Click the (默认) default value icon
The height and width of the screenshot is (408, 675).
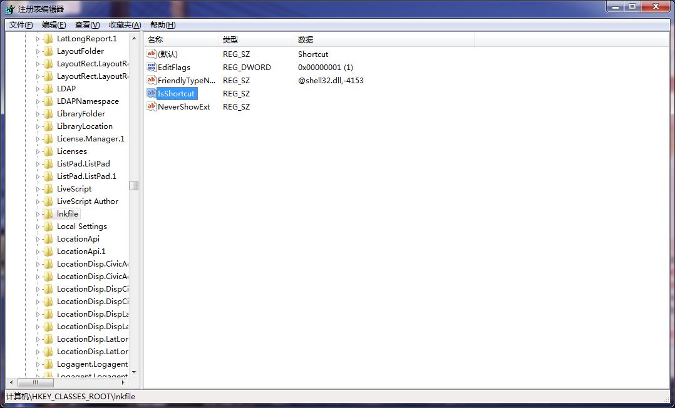pyautogui.click(x=151, y=54)
